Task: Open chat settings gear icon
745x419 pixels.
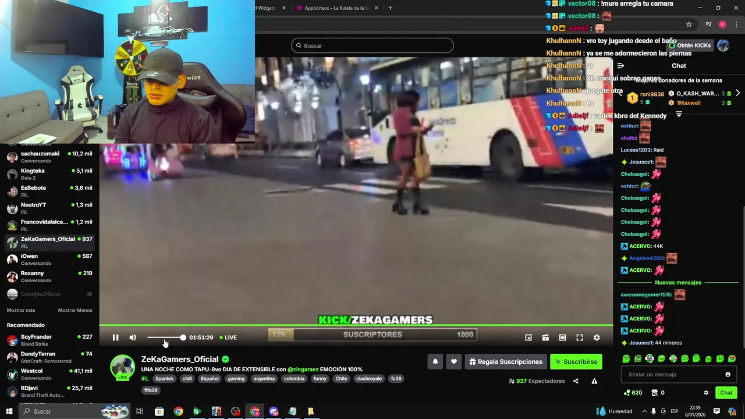Action: point(706,393)
